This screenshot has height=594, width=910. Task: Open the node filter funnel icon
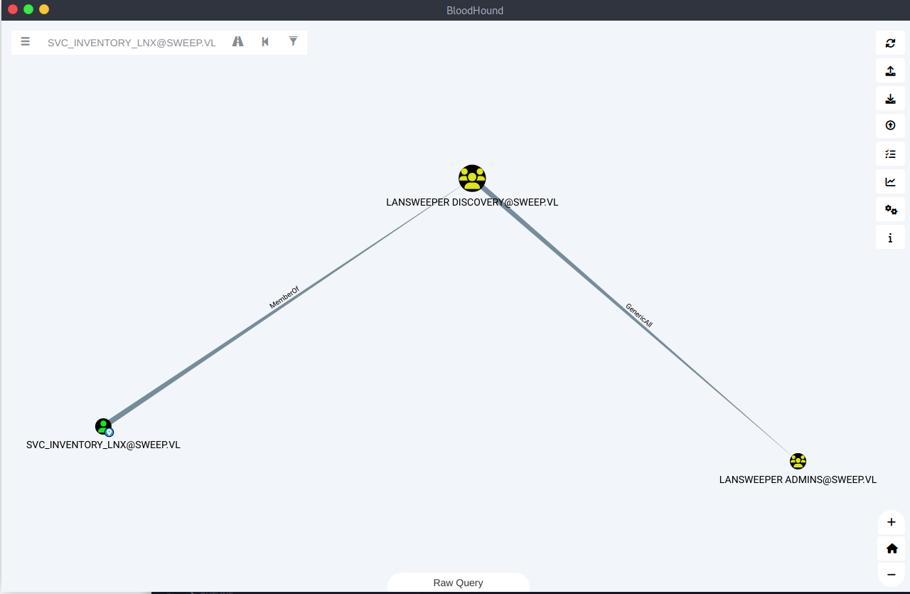[293, 42]
